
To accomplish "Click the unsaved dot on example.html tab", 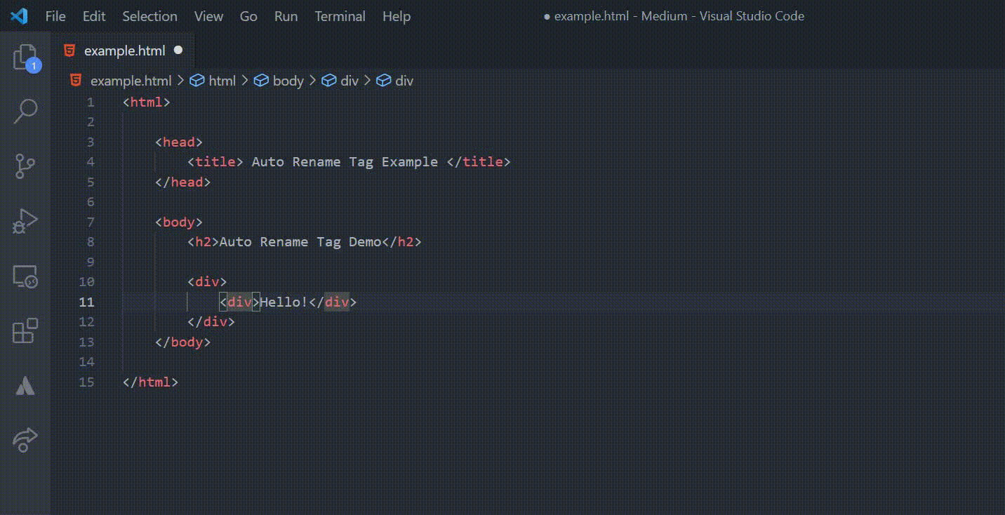I will (x=178, y=51).
